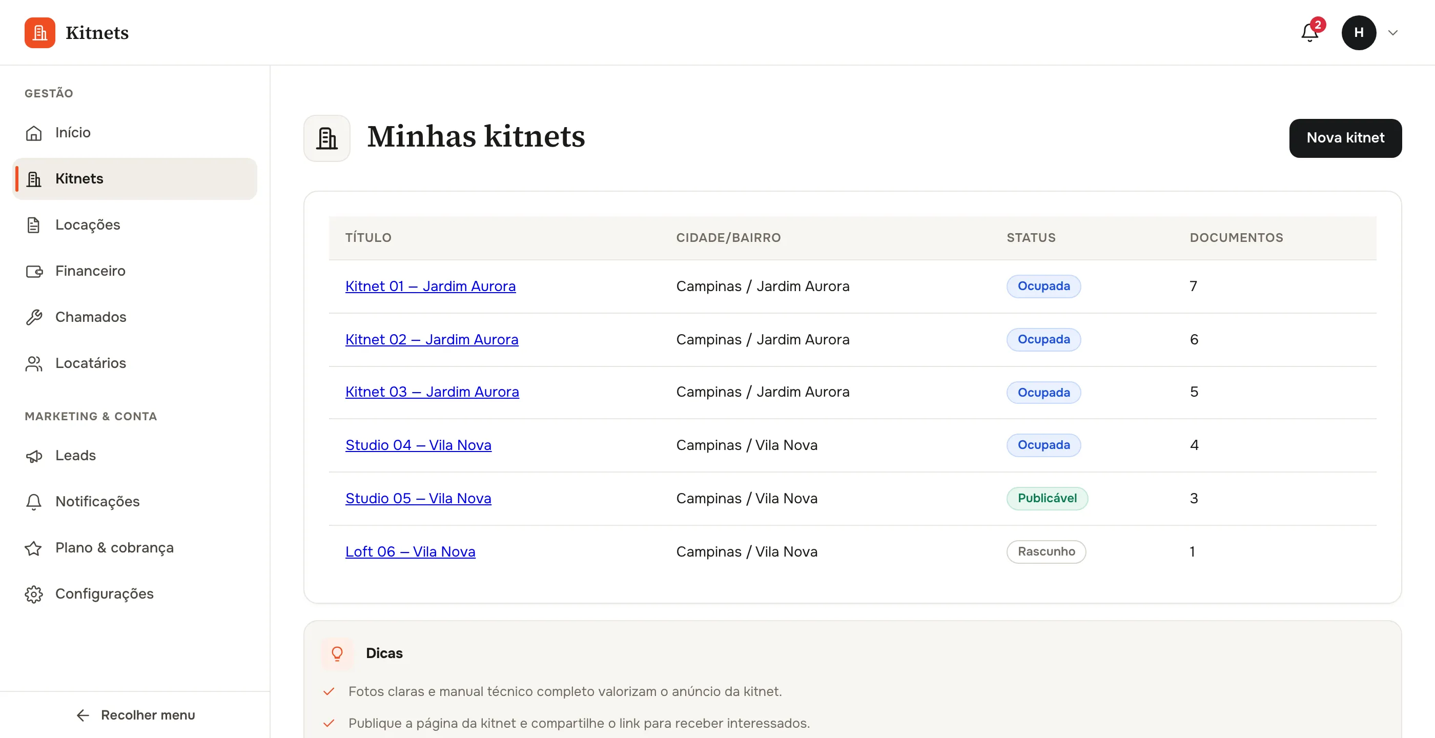Image resolution: width=1435 pixels, height=738 pixels.
Task: Click the Rascunho status badge
Action: click(1045, 552)
